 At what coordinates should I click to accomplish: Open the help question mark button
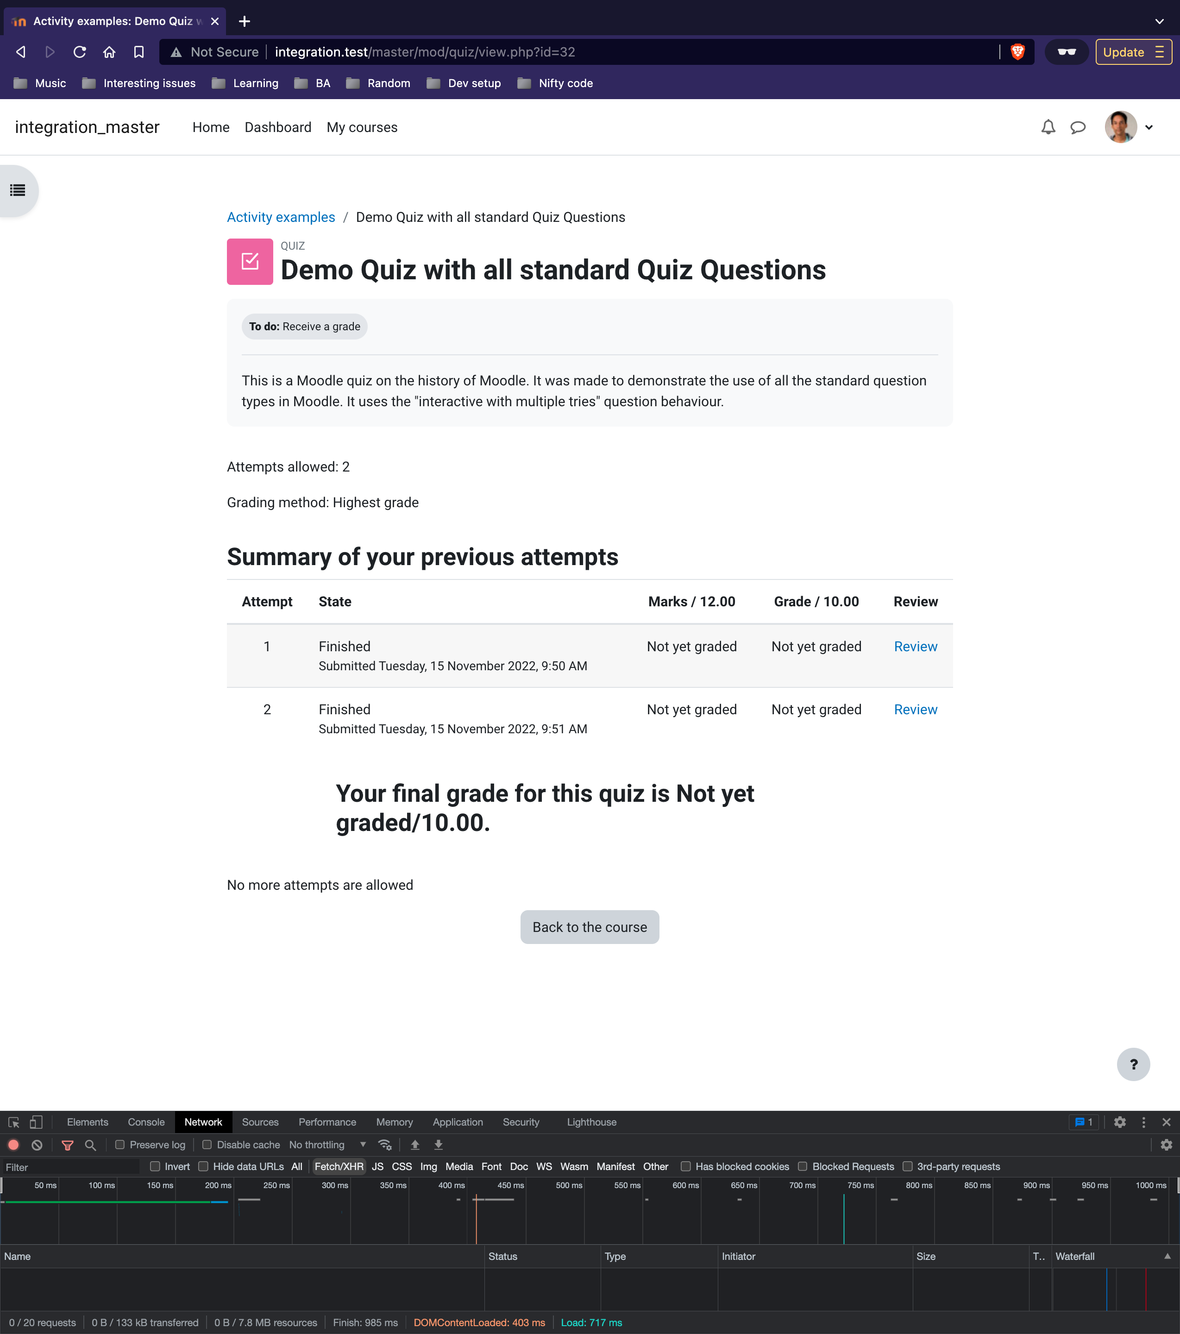[x=1134, y=1064]
